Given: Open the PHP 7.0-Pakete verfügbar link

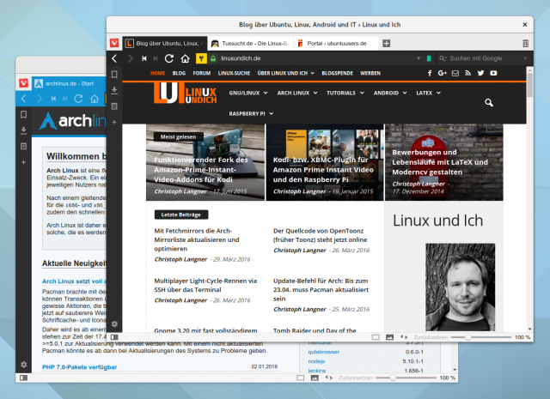Looking at the screenshot, I should [x=80, y=367].
